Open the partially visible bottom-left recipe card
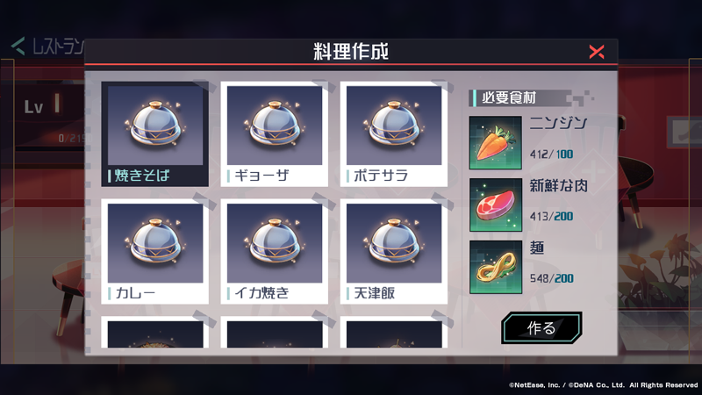Image resolution: width=702 pixels, height=395 pixels. coord(155,333)
